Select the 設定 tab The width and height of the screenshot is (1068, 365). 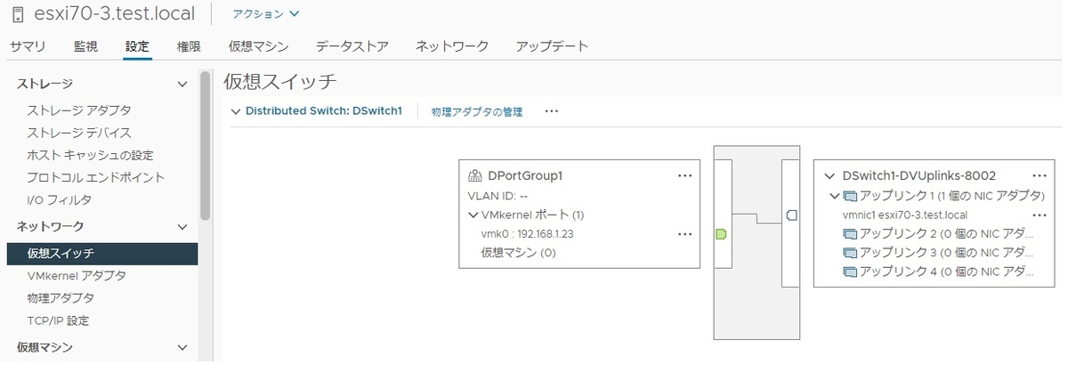138,46
